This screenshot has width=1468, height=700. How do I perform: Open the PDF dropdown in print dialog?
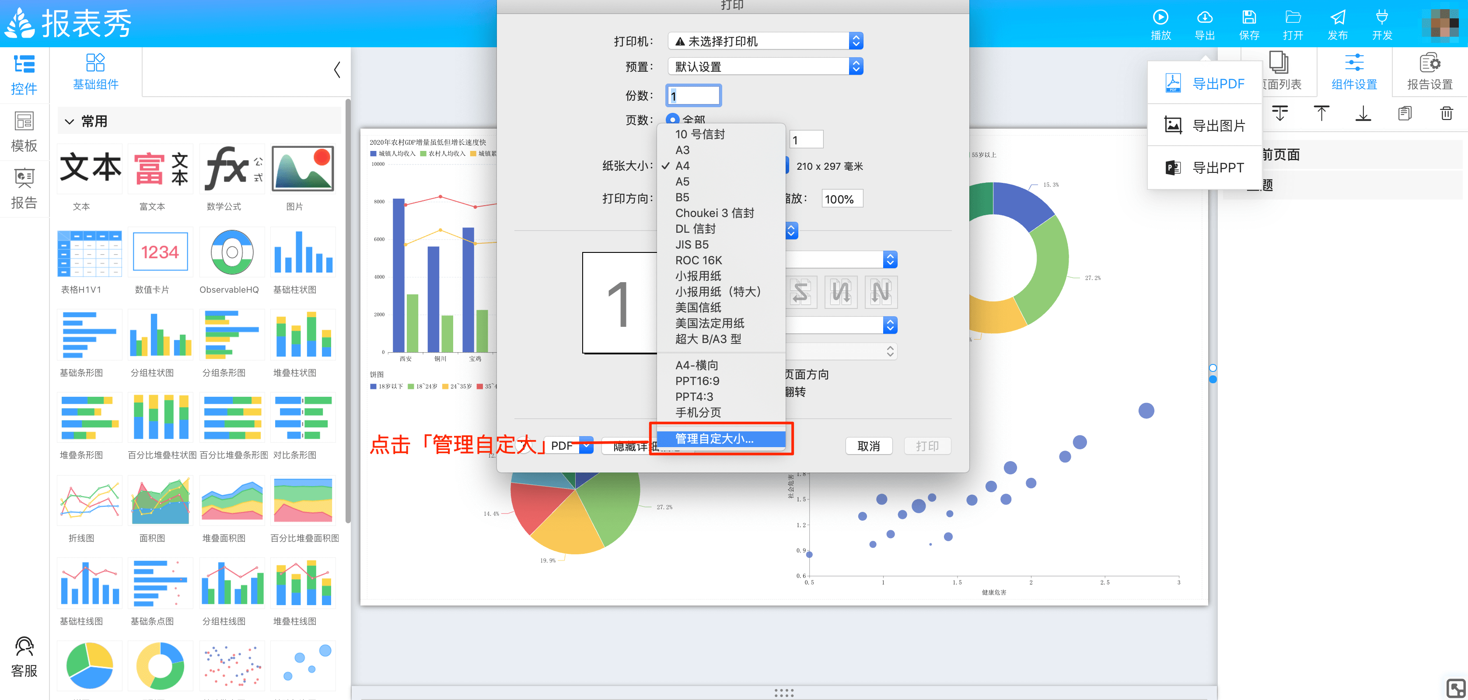point(569,446)
